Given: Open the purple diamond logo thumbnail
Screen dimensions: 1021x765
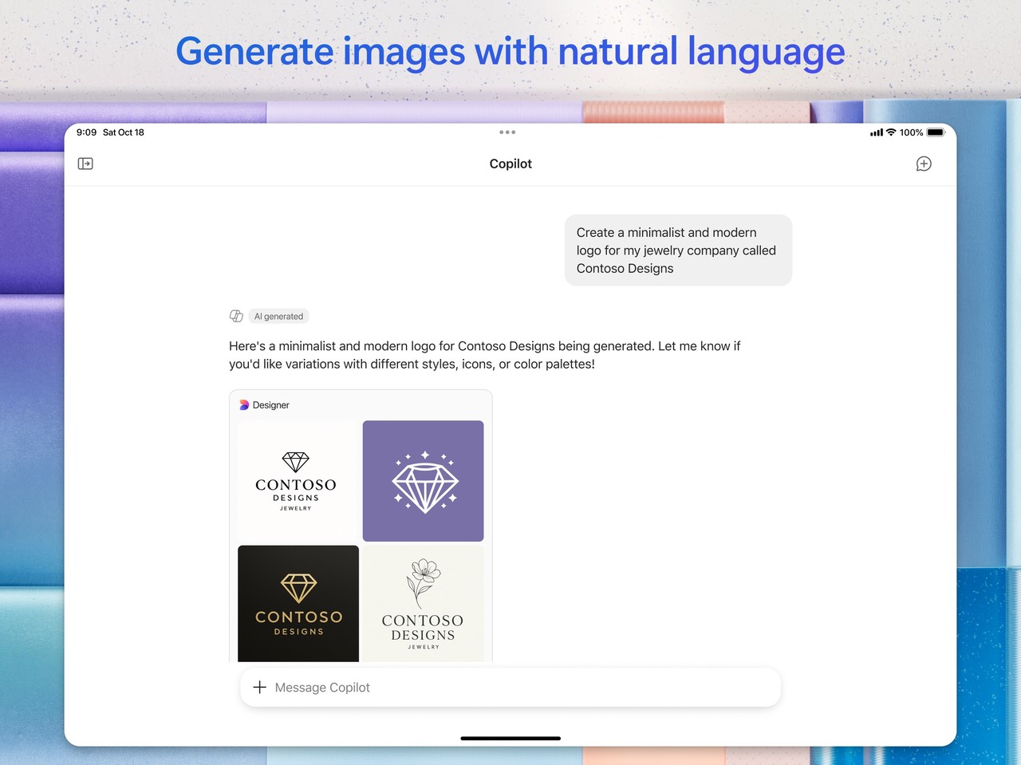Looking at the screenshot, I should (x=423, y=481).
